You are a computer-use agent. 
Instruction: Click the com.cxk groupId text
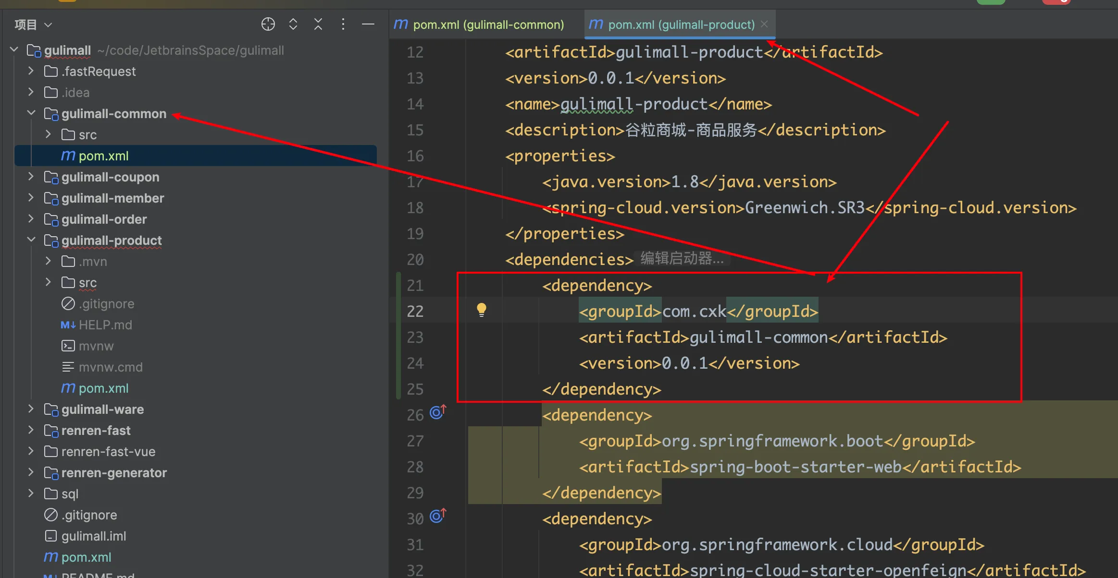point(694,312)
